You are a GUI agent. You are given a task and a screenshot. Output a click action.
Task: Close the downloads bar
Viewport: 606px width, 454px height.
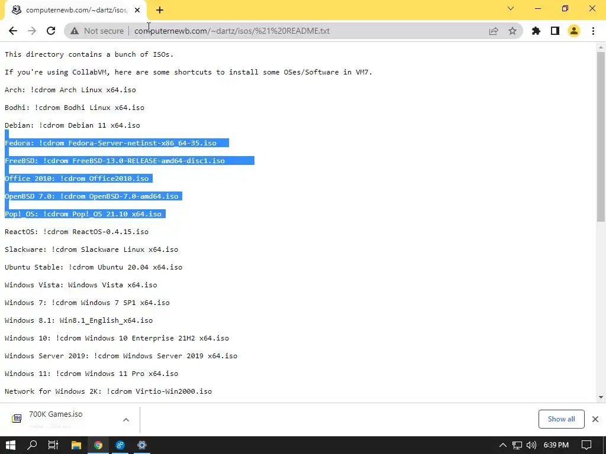[x=595, y=419]
